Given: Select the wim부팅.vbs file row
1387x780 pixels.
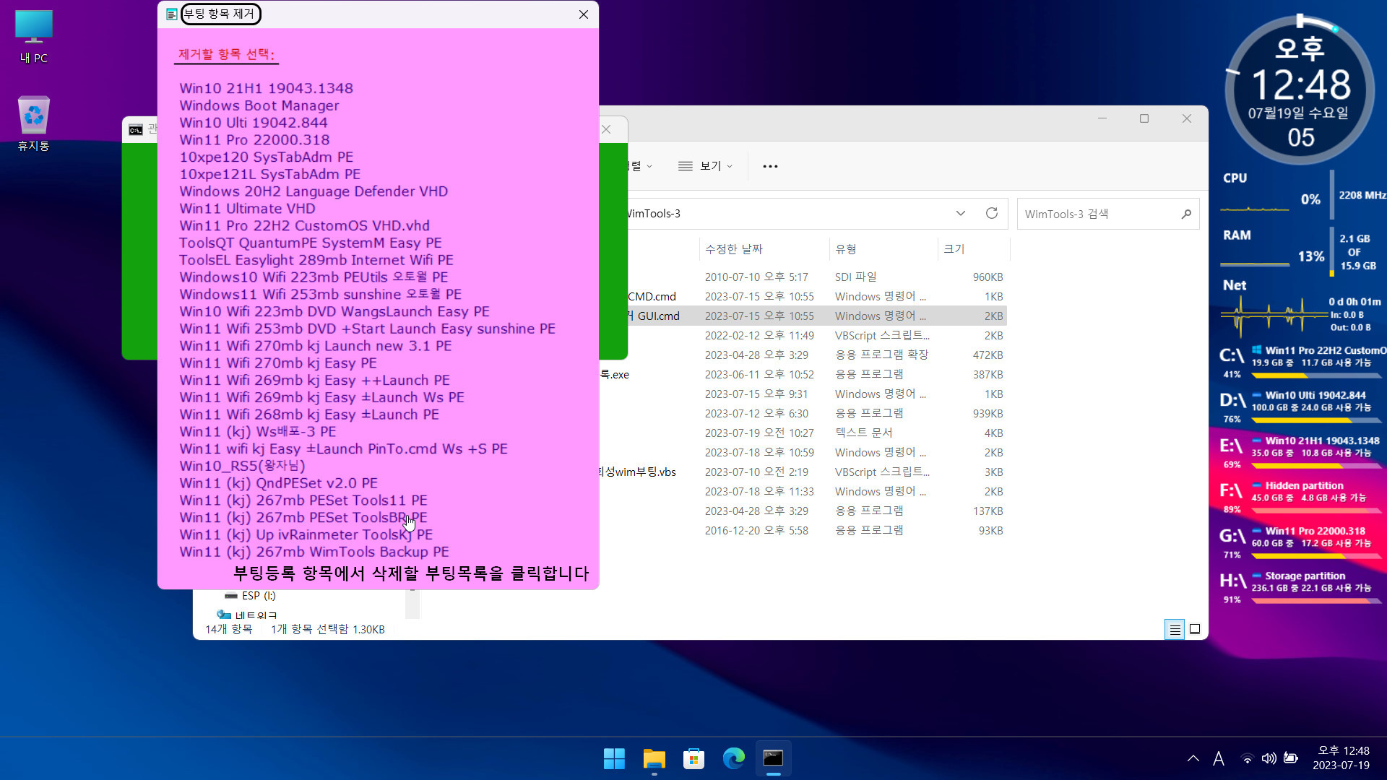Looking at the screenshot, I should tap(803, 472).
